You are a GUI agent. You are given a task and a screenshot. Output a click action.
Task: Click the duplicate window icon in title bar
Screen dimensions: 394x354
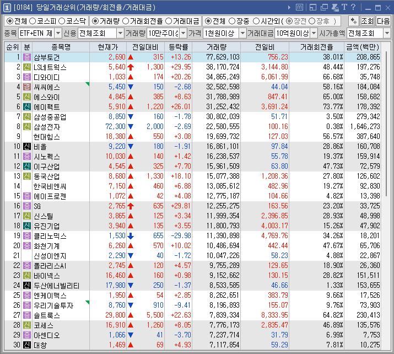tap(324, 8)
